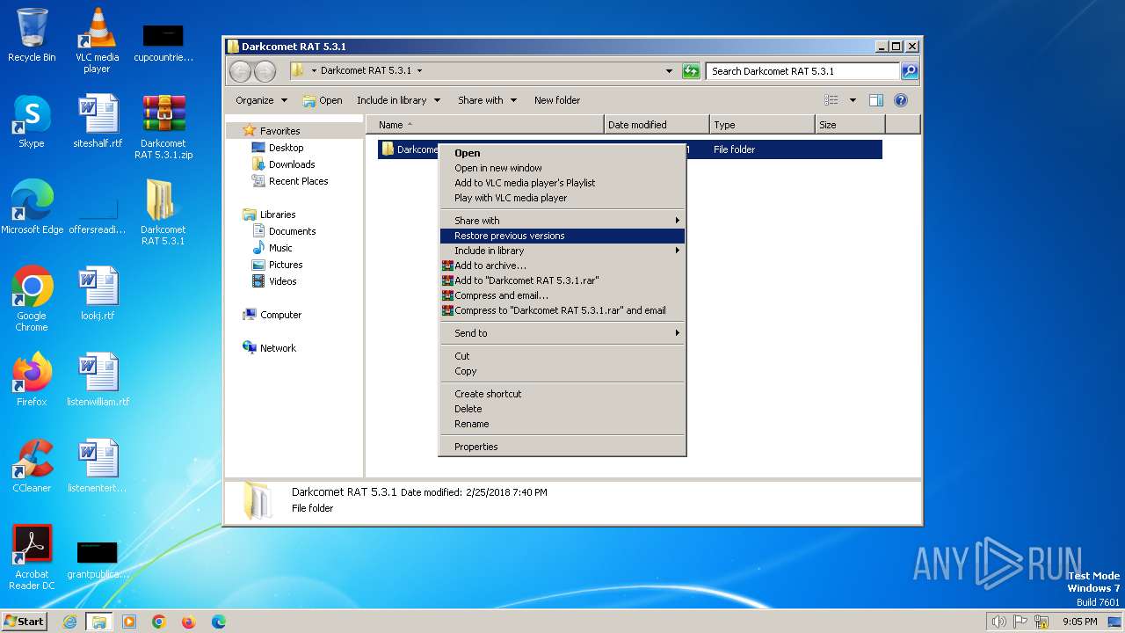The height and width of the screenshot is (633, 1125).
Task: Expand Include in library toolbar dropdown
Action: (x=398, y=100)
